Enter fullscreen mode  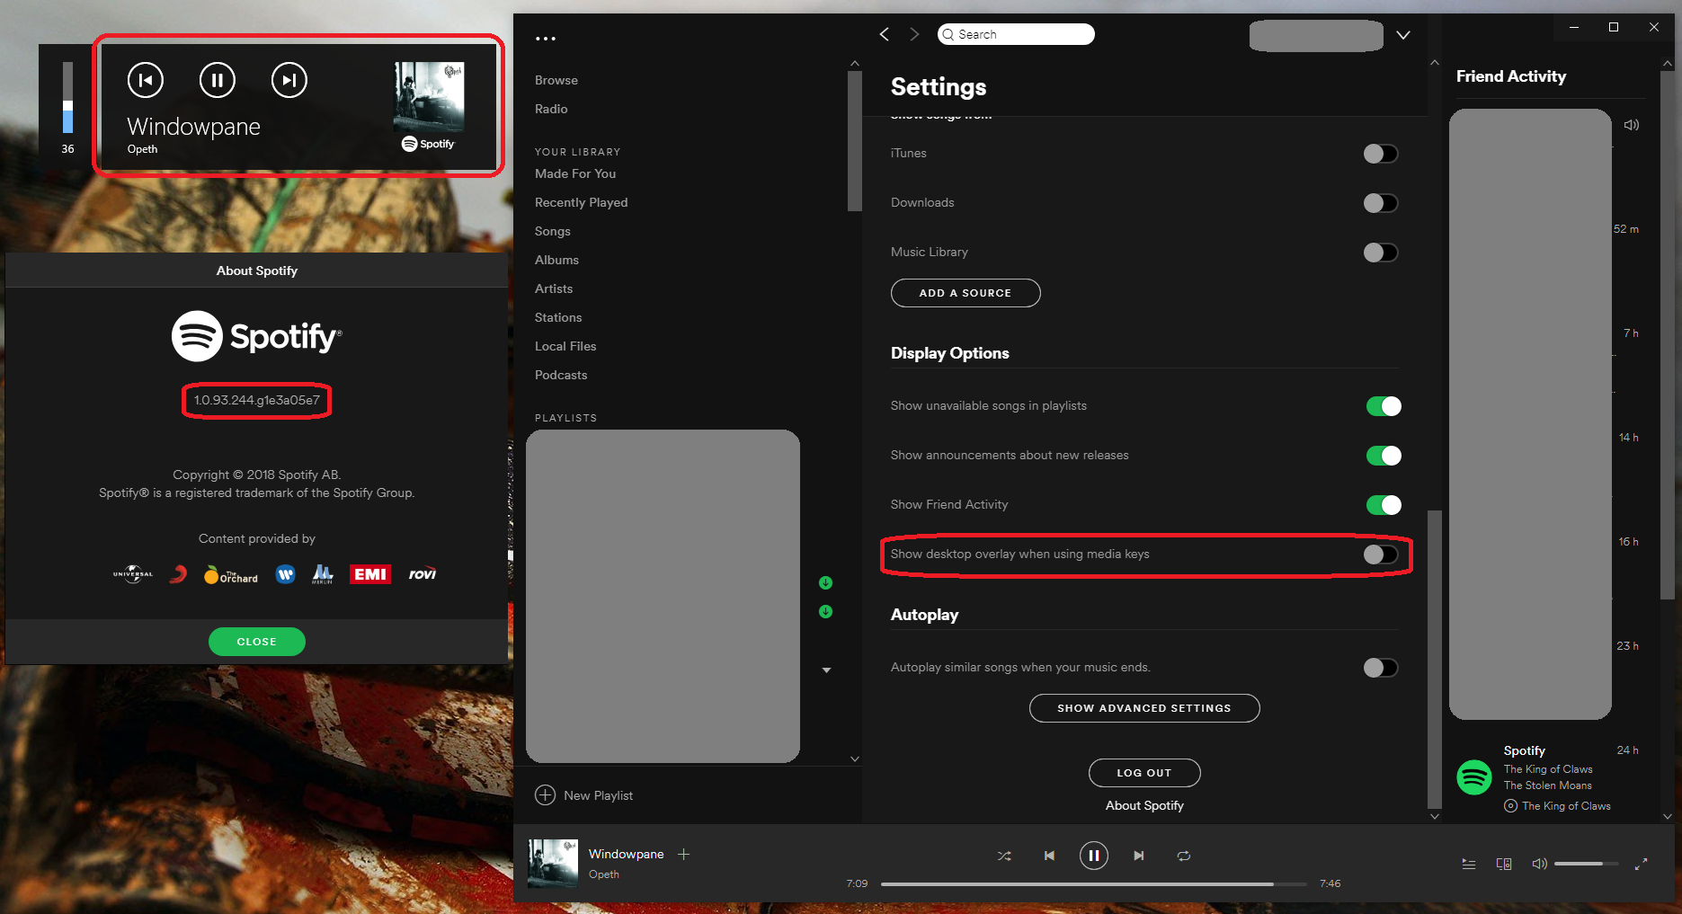click(x=1642, y=864)
